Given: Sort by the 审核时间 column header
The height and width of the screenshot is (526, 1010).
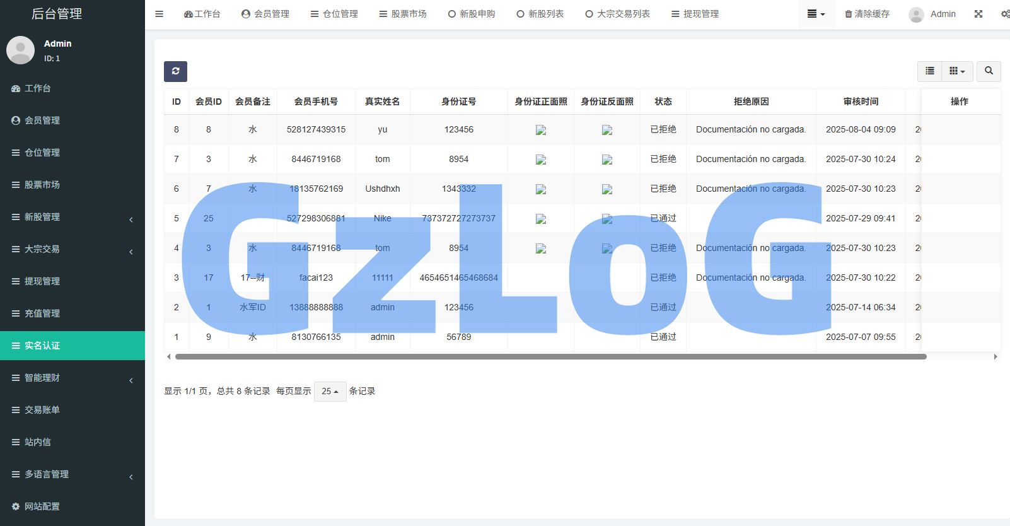Looking at the screenshot, I should 861,102.
